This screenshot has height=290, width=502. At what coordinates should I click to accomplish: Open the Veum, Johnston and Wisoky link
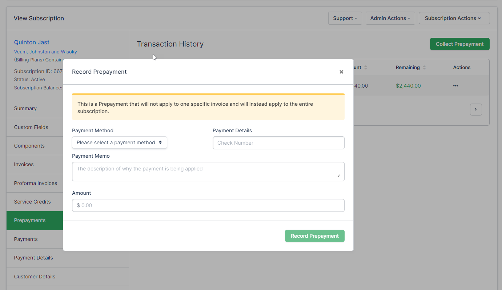point(45,52)
